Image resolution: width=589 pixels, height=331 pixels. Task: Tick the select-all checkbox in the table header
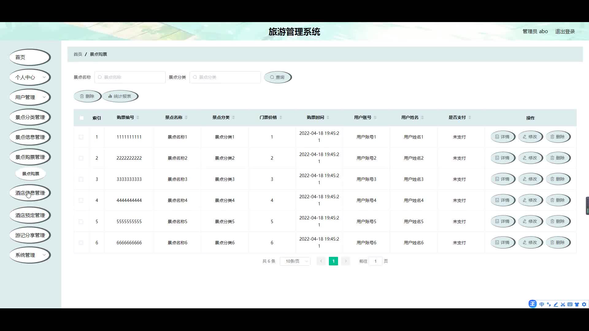[82, 118]
